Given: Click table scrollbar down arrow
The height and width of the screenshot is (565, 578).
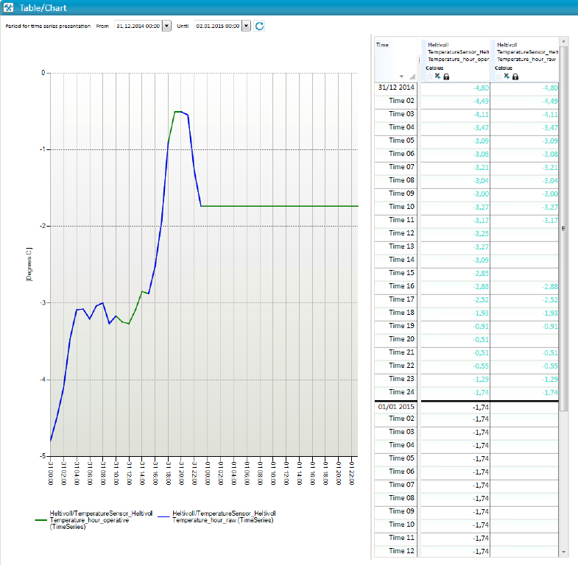Looking at the screenshot, I should coord(564,551).
